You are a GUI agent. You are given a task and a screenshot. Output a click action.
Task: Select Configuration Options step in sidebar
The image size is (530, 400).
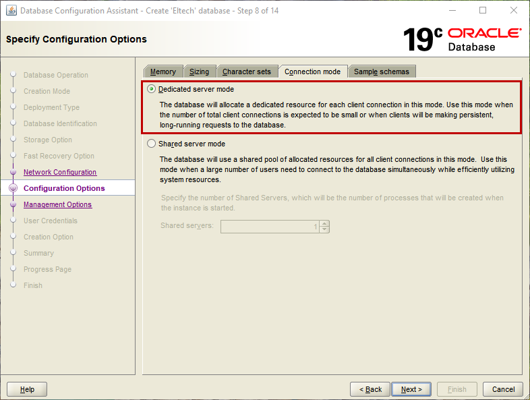click(64, 188)
